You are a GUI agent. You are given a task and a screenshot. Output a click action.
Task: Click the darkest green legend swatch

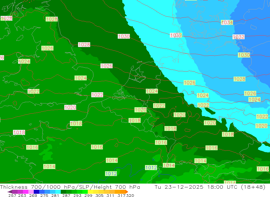(x=63, y=192)
